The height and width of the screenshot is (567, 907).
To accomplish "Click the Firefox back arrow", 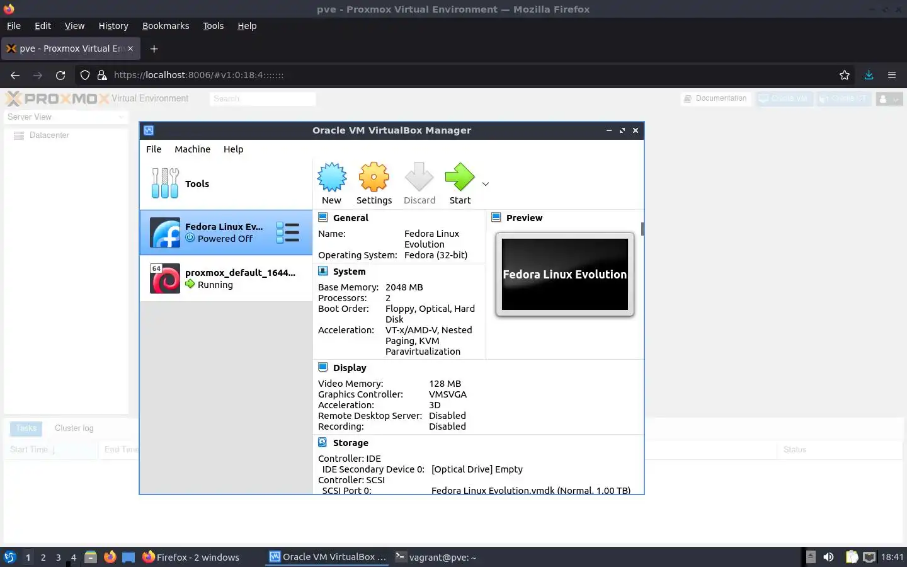I will pos(15,75).
